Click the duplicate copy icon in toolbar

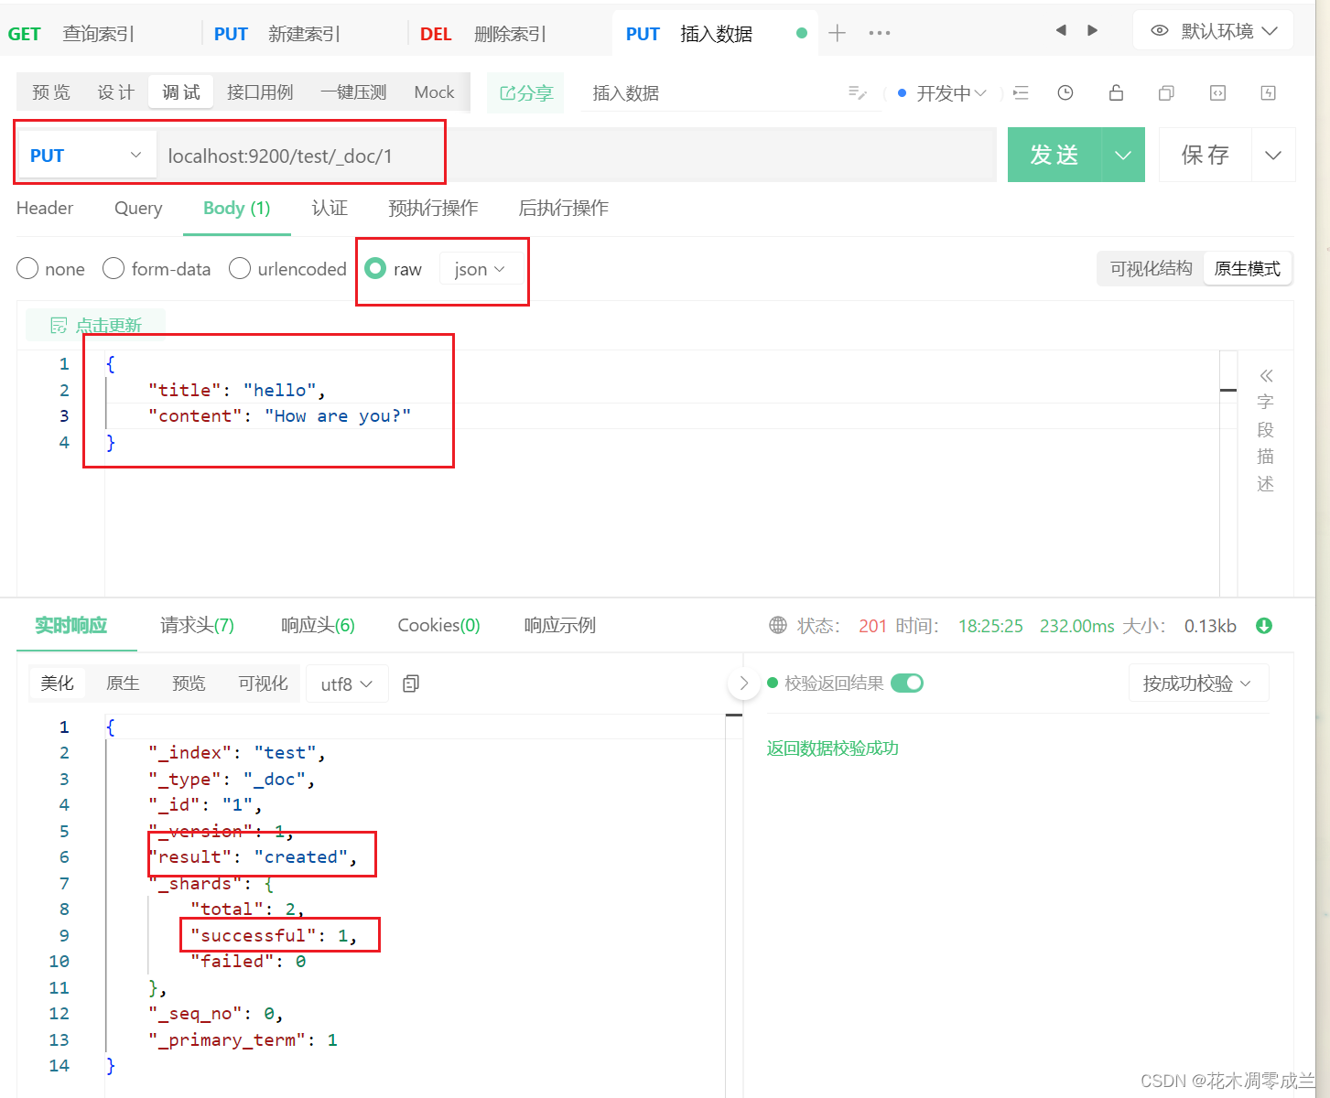point(1166,92)
